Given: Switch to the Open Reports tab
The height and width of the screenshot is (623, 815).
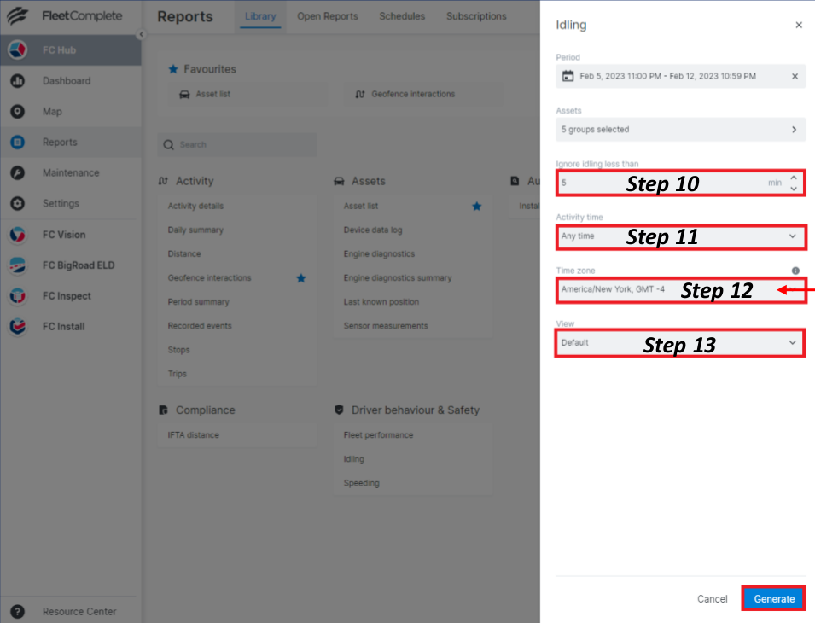Looking at the screenshot, I should [x=328, y=16].
